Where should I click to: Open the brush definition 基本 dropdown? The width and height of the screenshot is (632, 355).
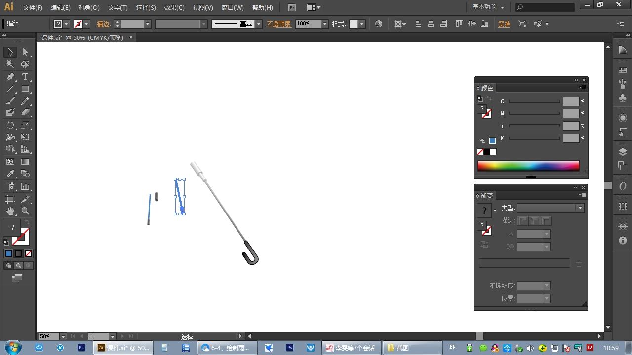258,24
